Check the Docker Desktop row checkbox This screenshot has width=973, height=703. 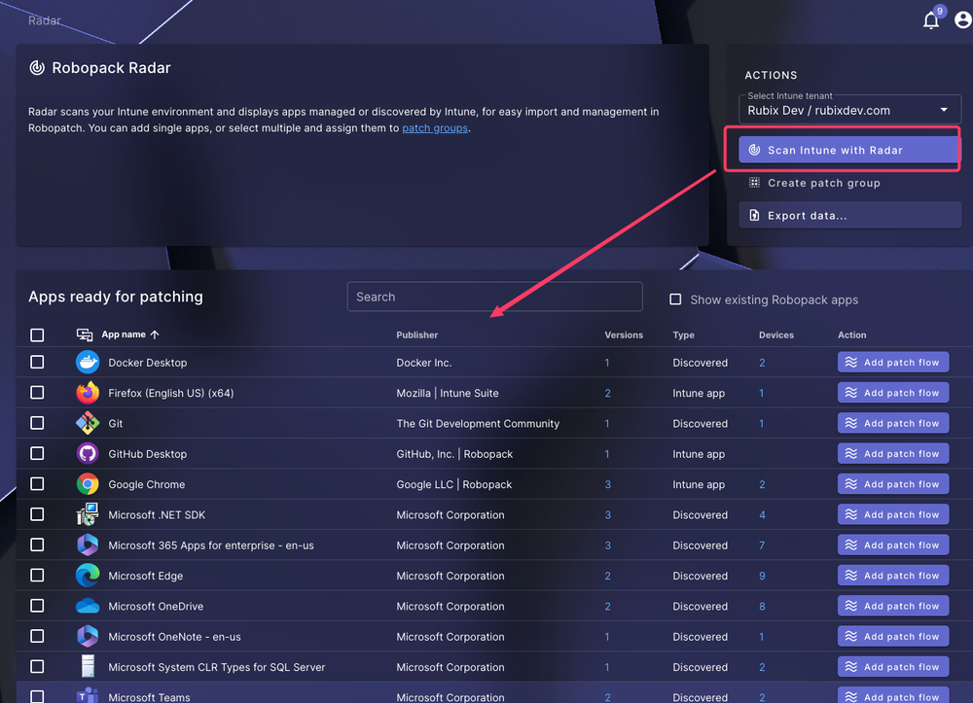pos(37,362)
